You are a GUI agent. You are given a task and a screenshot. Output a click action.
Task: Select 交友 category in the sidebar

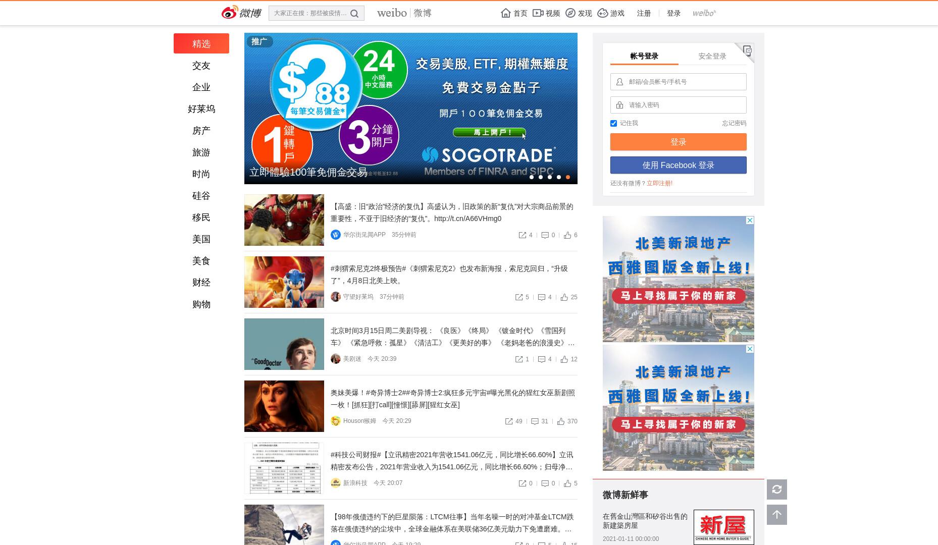pos(201,66)
